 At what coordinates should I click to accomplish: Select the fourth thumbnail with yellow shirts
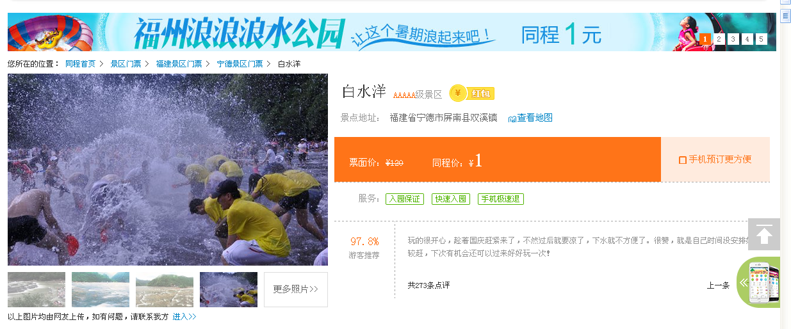229,289
